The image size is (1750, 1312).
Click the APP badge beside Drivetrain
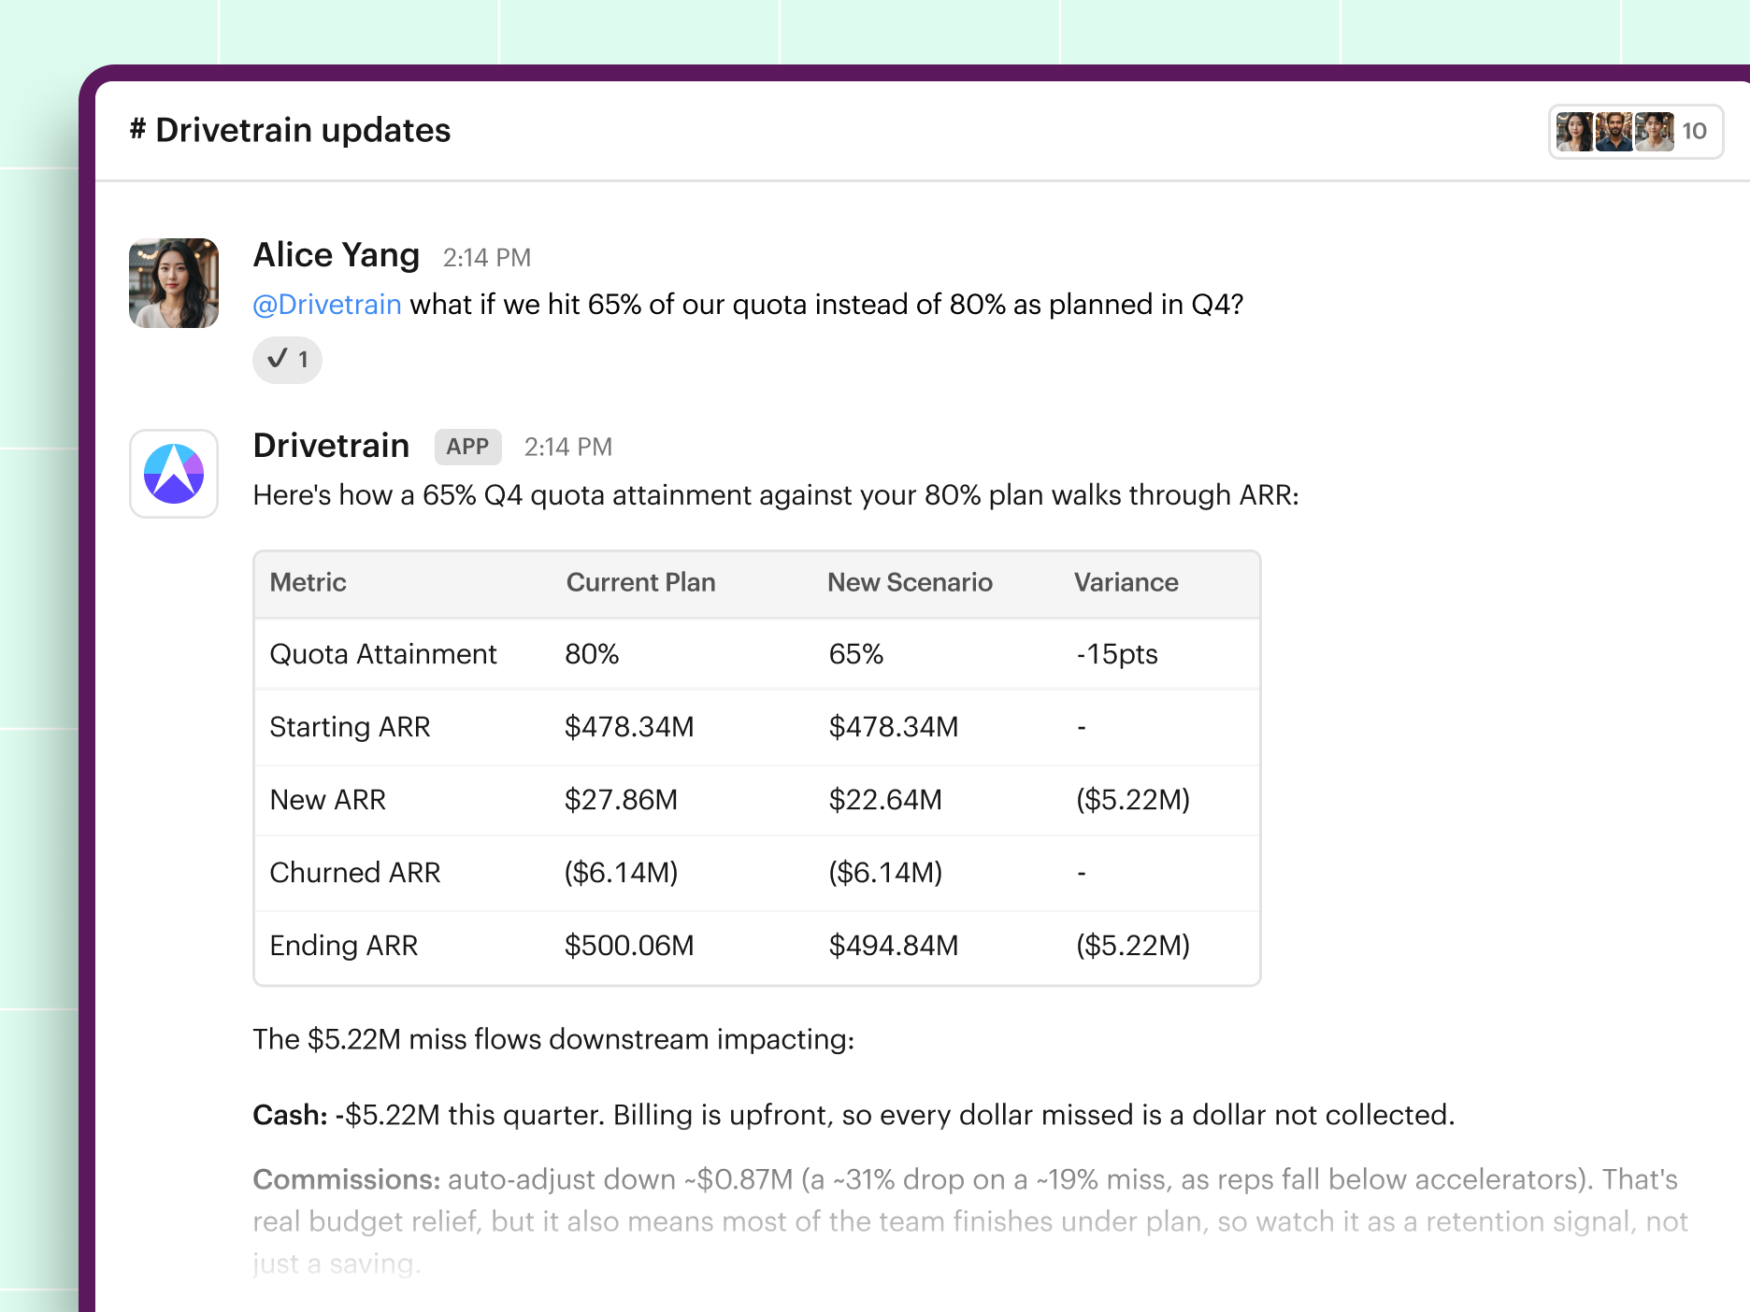tap(467, 447)
